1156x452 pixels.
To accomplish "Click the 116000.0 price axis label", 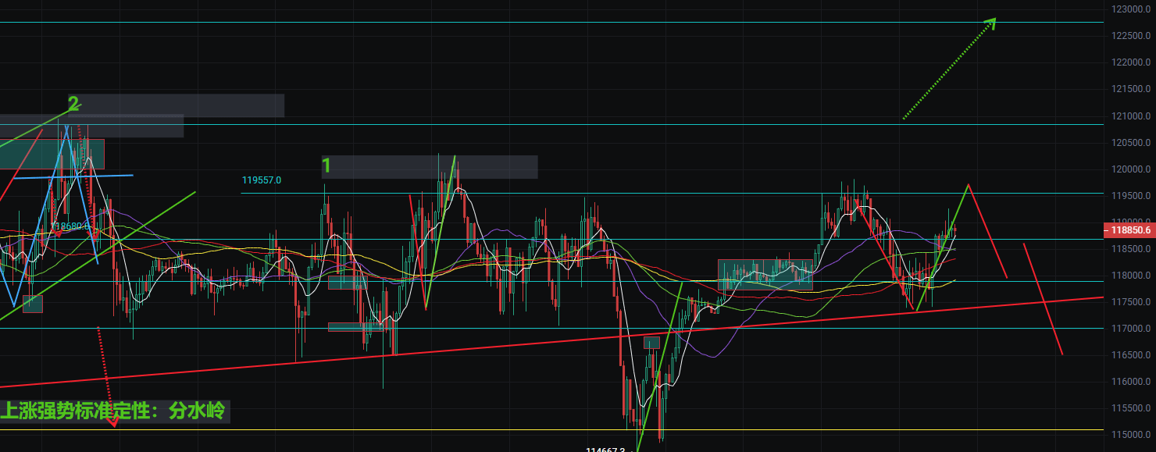I will pyautogui.click(x=1130, y=382).
